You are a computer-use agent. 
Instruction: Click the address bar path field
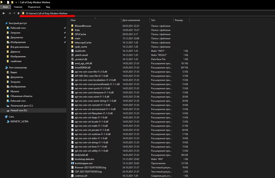pyautogui.click(x=147, y=13)
